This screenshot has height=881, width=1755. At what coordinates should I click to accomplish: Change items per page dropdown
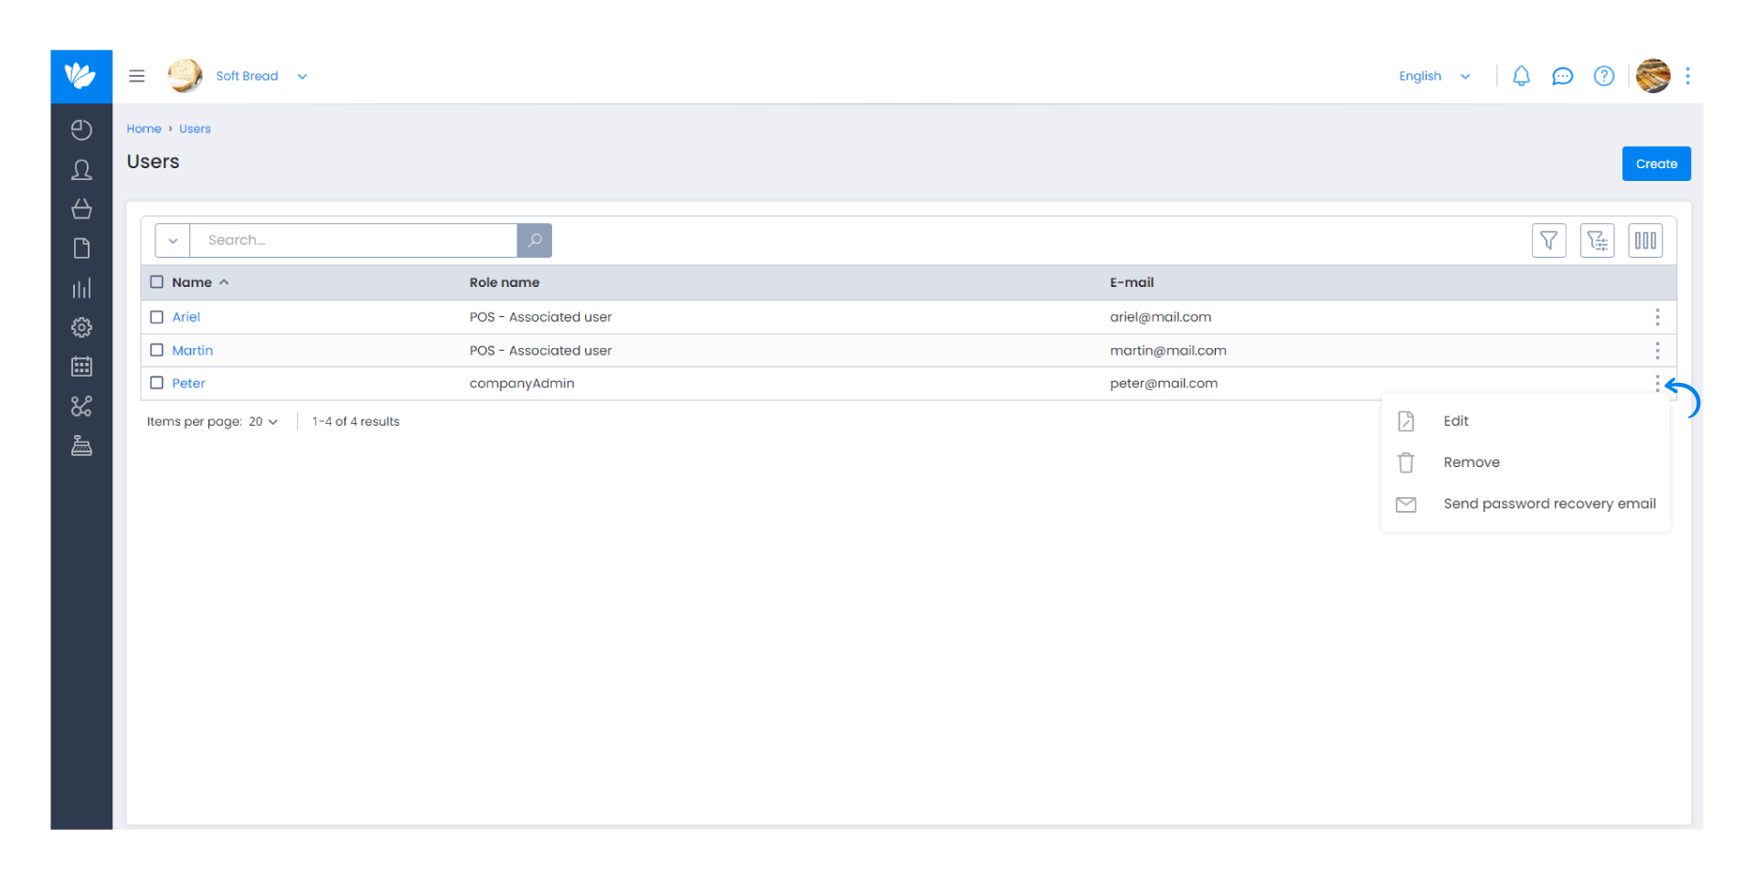263,421
